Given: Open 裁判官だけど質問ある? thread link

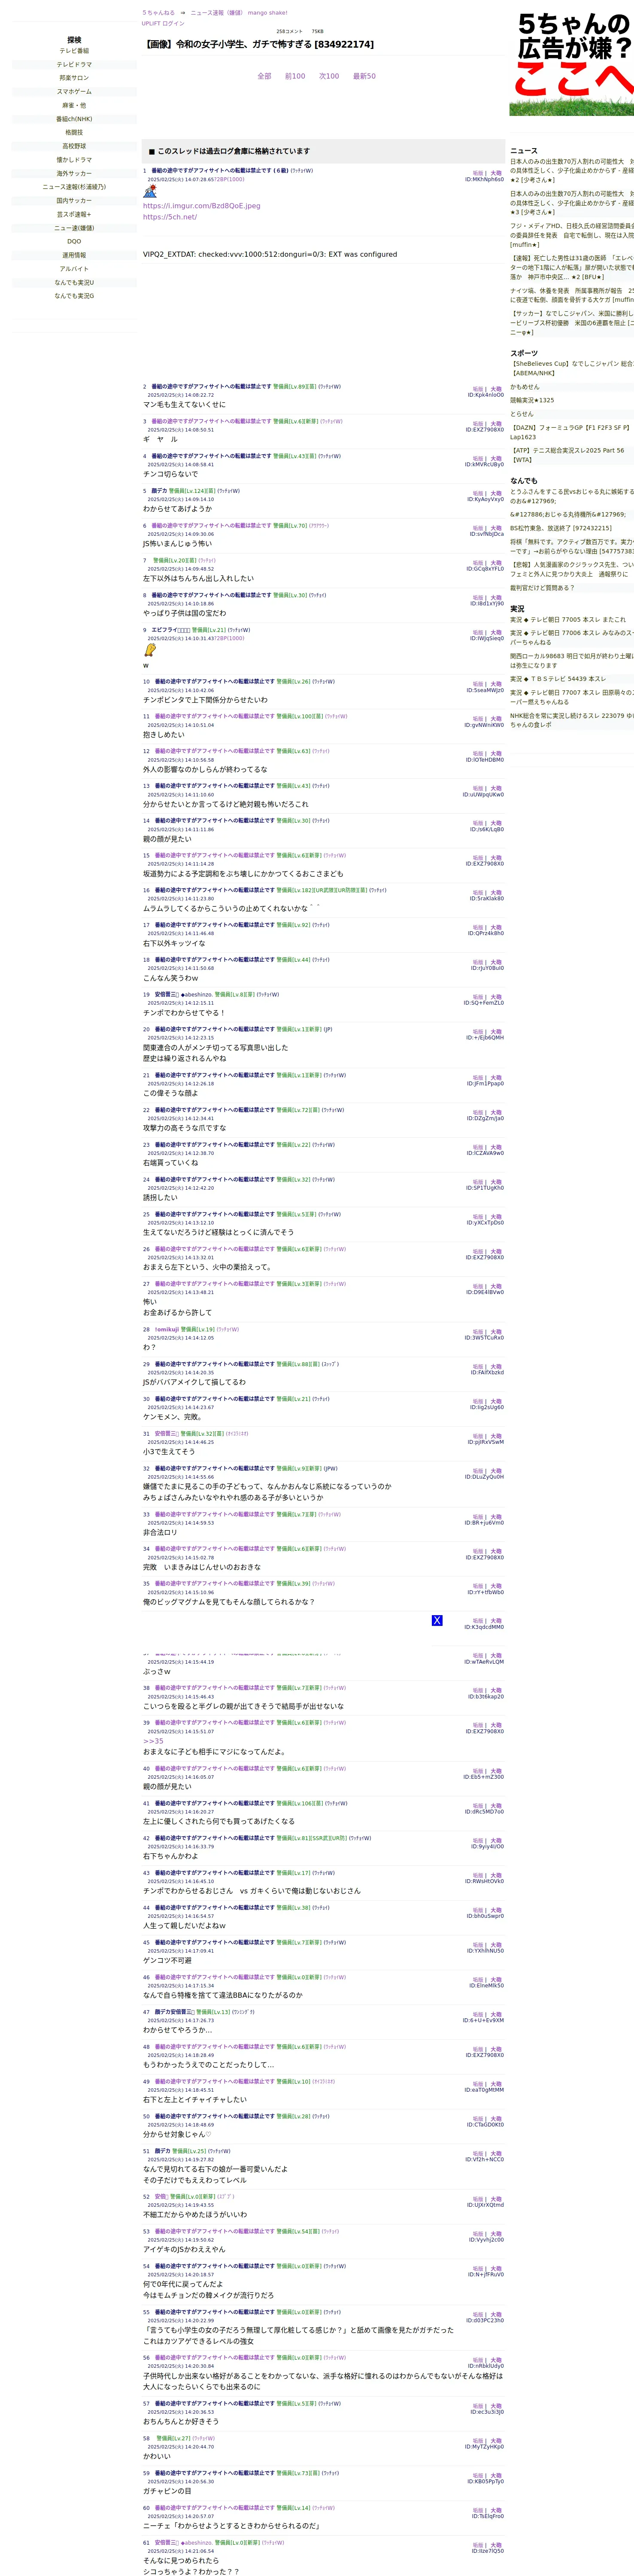Looking at the screenshot, I should point(542,588).
